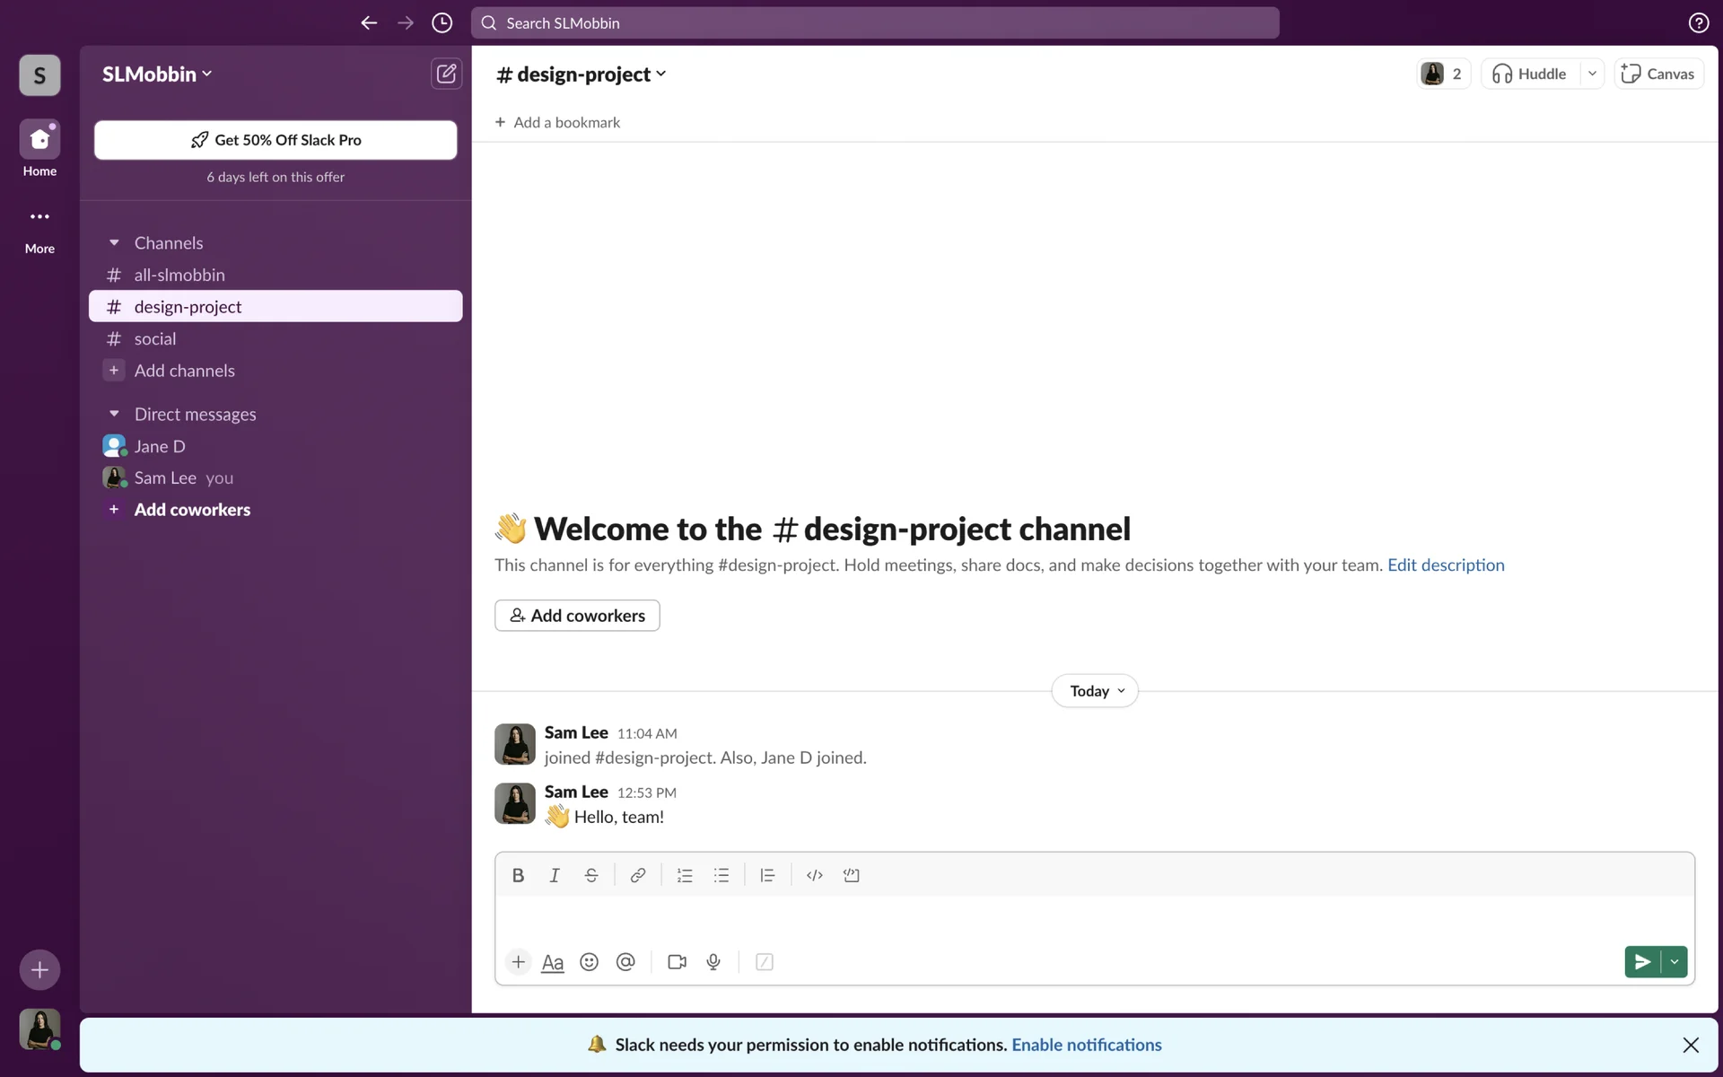Record an audio clip microphone icon
Screen dimensions: 1723x1077
click(713, 962)
